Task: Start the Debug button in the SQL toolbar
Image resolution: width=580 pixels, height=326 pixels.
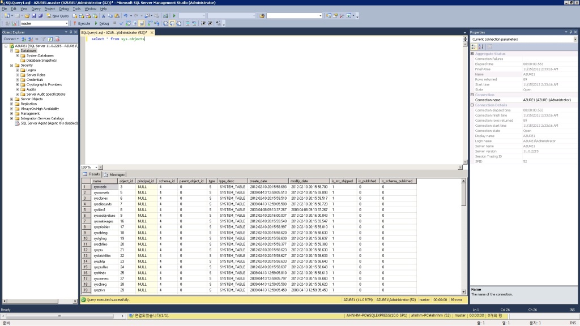Action: pos(102,23)
